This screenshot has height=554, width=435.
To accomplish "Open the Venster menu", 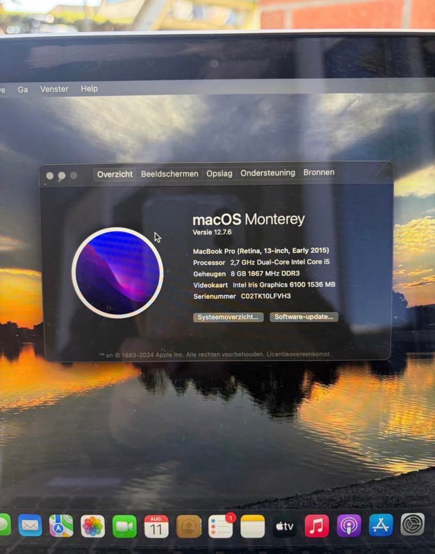I will [x=54, y=89].
